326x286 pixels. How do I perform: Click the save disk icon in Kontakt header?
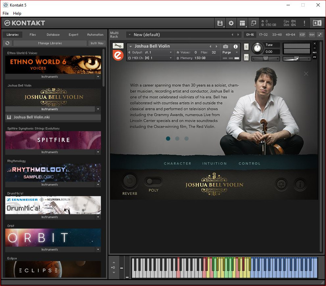pyautogui.click(x=220, y=23)
